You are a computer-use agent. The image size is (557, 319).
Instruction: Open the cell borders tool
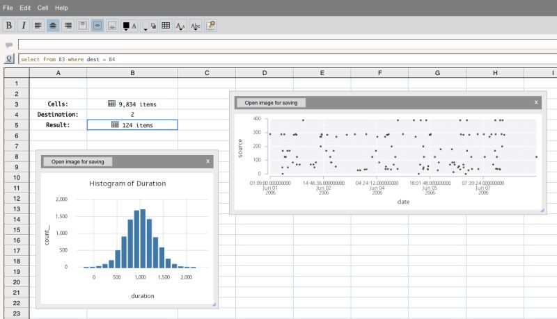click(x=166, y=26)
